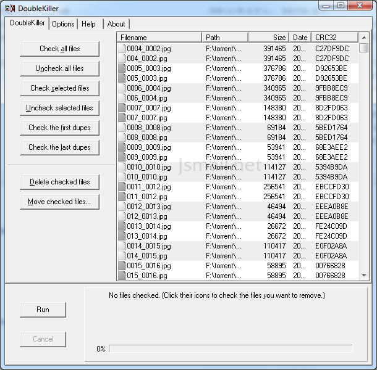
Task: Click the file list scrollbar thumb
Action: tap(364, 47)
